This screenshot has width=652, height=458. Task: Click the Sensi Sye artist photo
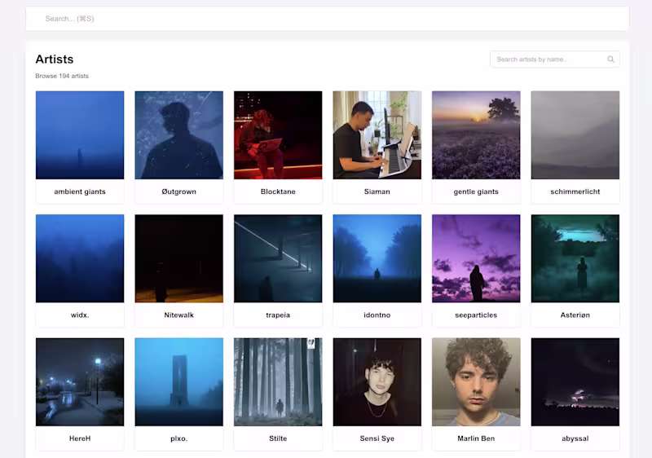[x=377, y=382]
